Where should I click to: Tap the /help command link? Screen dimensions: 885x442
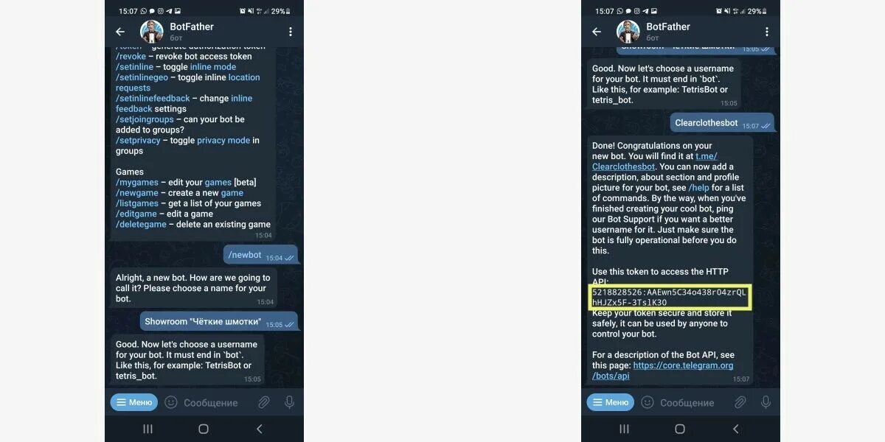(698, 188)
